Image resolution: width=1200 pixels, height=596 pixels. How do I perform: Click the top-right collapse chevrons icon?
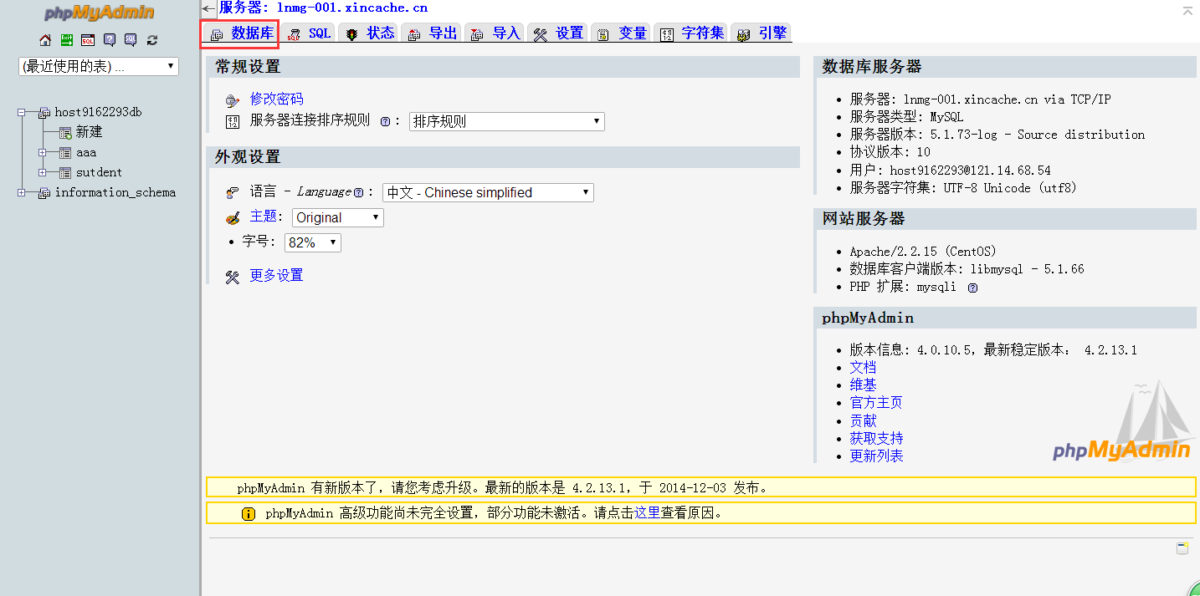coord(1187,10)
